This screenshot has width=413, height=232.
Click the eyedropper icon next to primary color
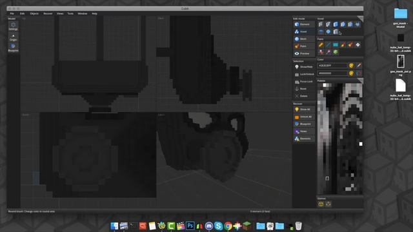point(359,66)
